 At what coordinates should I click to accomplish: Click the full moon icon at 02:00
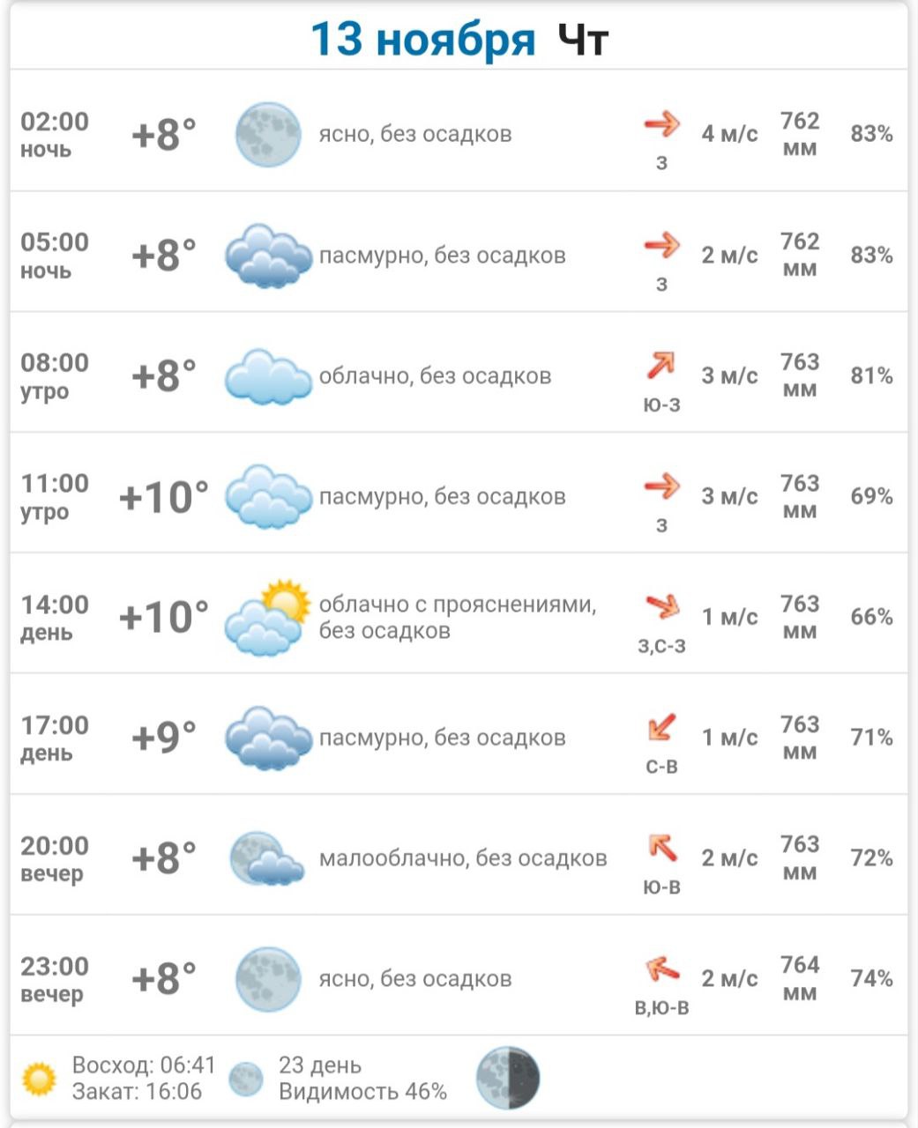coord(268,134)
